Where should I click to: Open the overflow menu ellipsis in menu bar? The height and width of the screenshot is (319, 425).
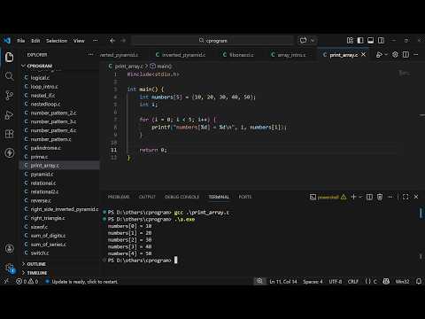tap(95, 41)
